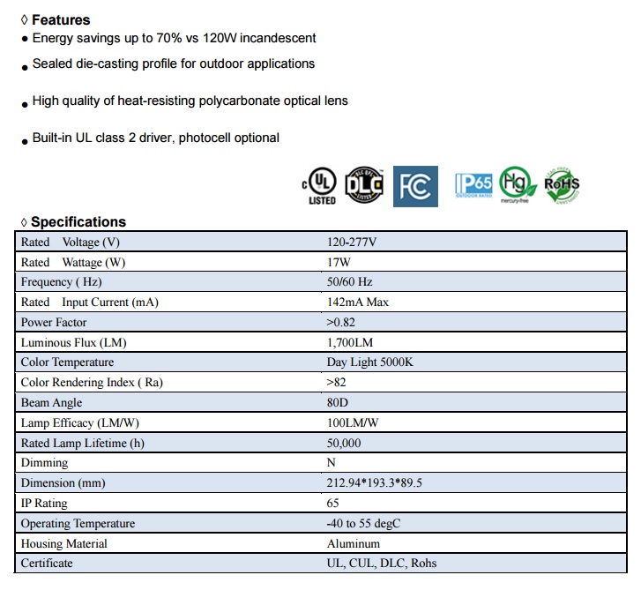Image resolution: width=641 pixels, height=590 pixels.
Task: Click the Hg mercury-free icon
Action: [517, 184]
